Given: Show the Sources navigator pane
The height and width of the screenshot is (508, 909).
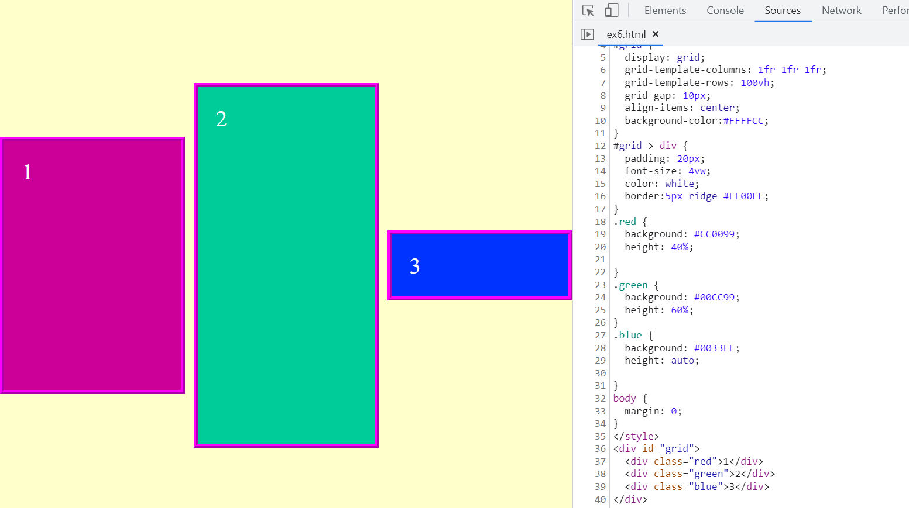Looking at the screenshot, I should [587, 34].
